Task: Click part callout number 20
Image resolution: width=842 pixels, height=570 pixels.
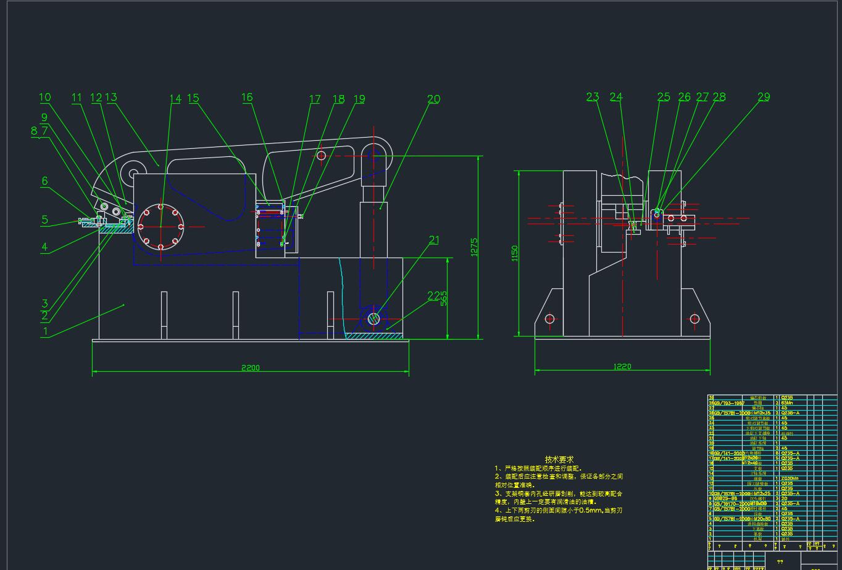Action: pyautogui.click(x=433, y=99)
